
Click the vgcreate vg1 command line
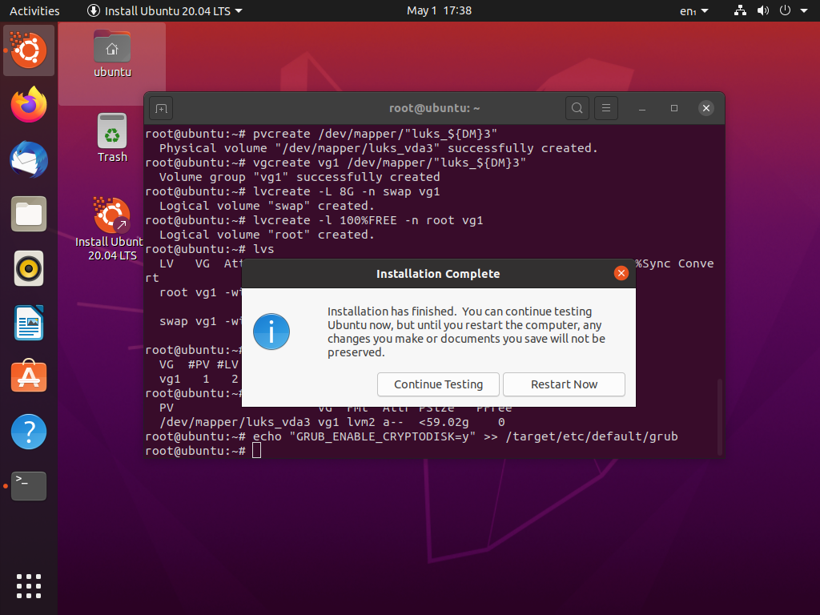[x=390, y=163]
